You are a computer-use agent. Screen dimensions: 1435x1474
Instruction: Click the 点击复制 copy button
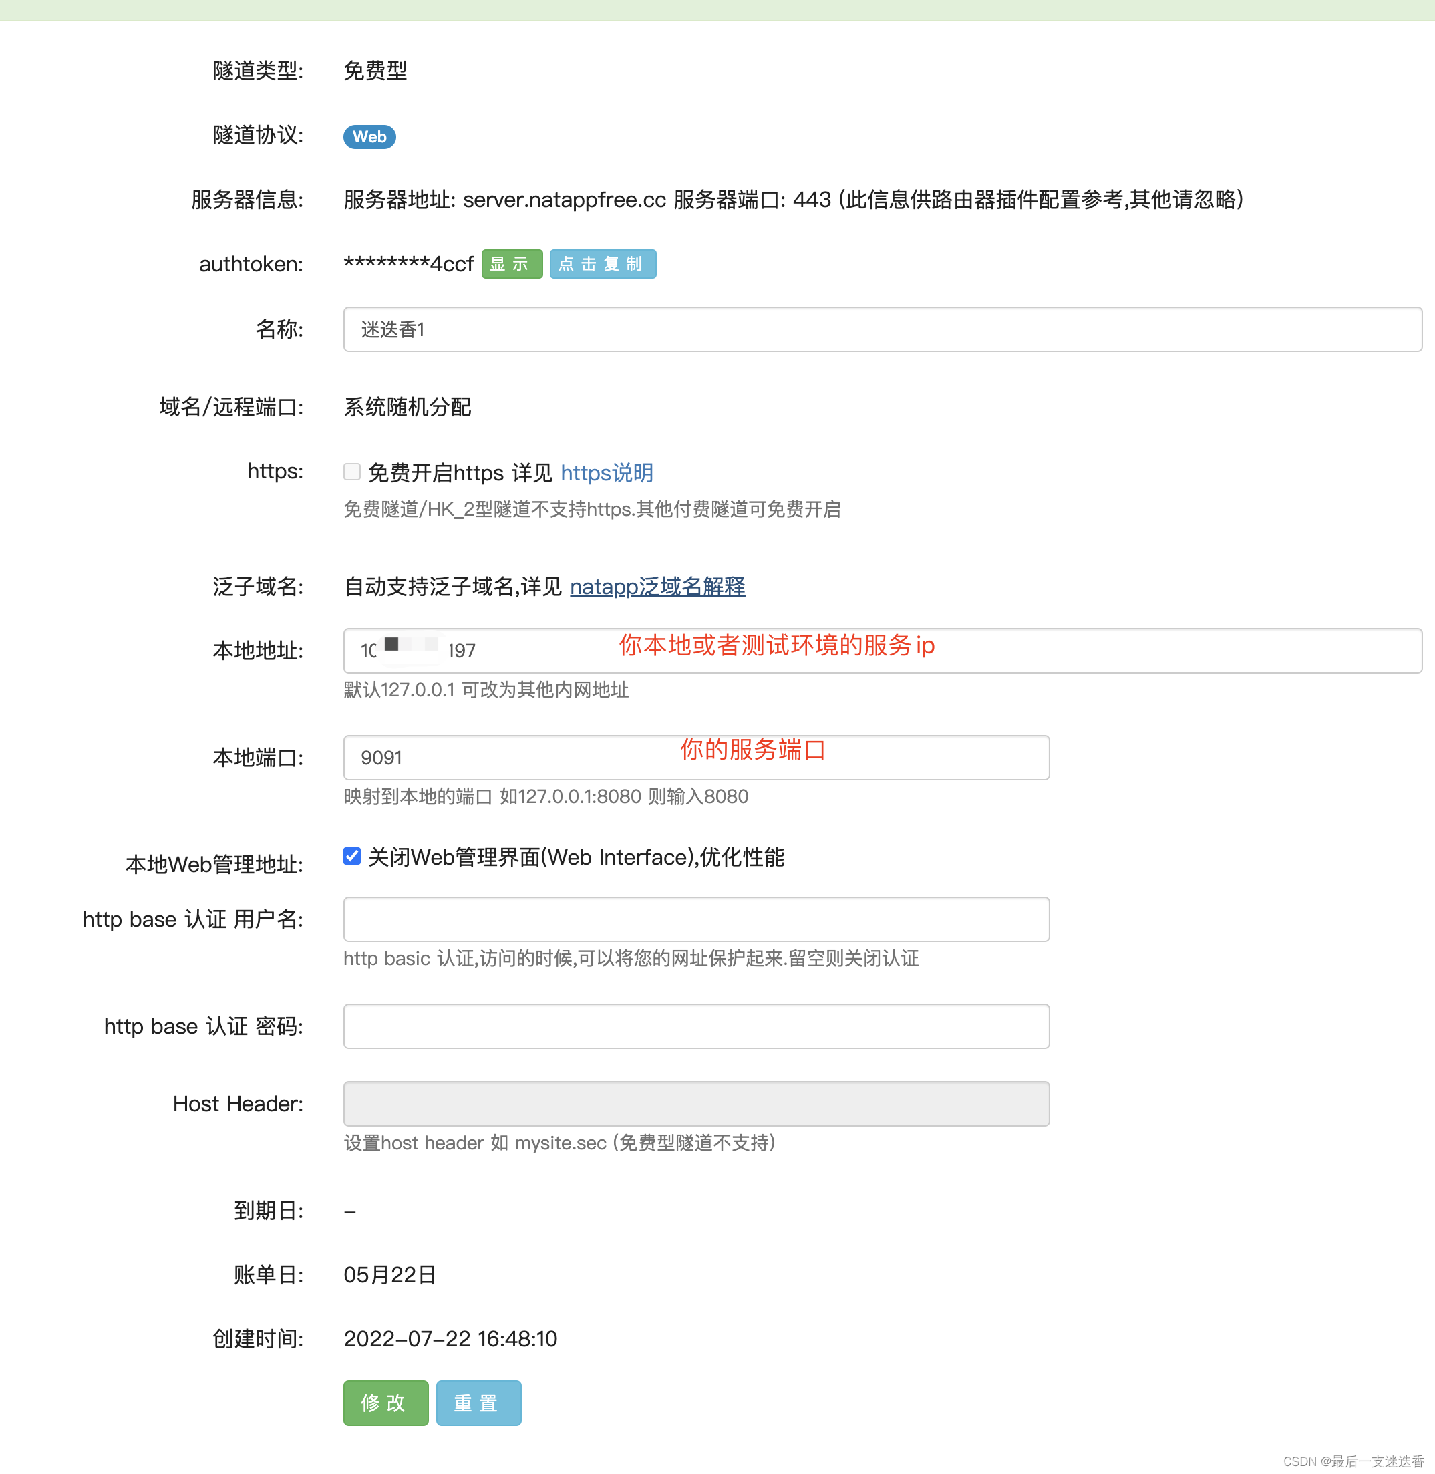tap(602, 264)
